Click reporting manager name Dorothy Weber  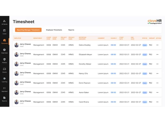tap(85, 64)
